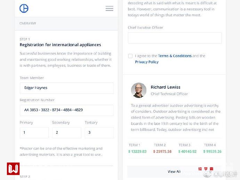Image resolution: width=240 pixels, height=180 pixels.
Task: Open the hamburger menu
Action: click(x=109, y=8)
